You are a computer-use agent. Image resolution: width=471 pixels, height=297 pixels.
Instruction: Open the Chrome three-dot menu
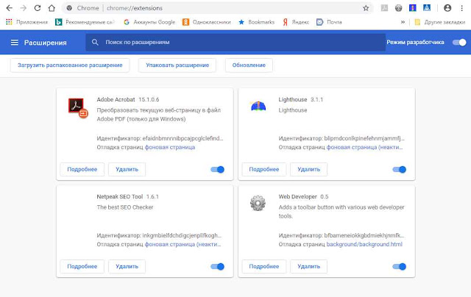461,8
